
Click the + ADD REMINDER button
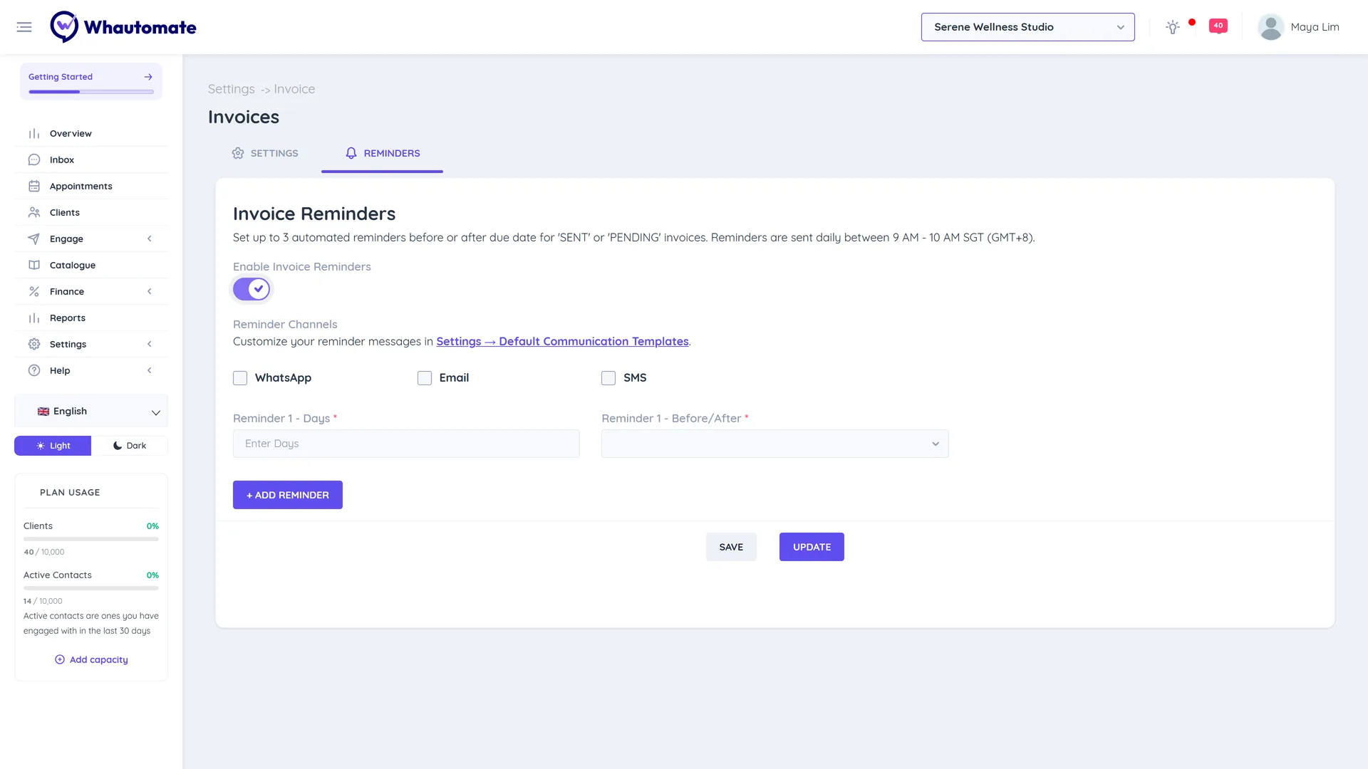[x=288, y=495]
